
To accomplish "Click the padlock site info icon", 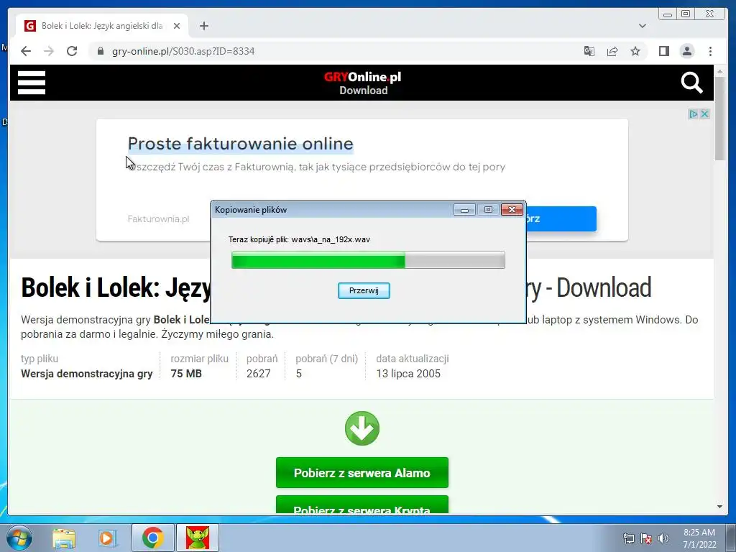I will pos(100,51).
